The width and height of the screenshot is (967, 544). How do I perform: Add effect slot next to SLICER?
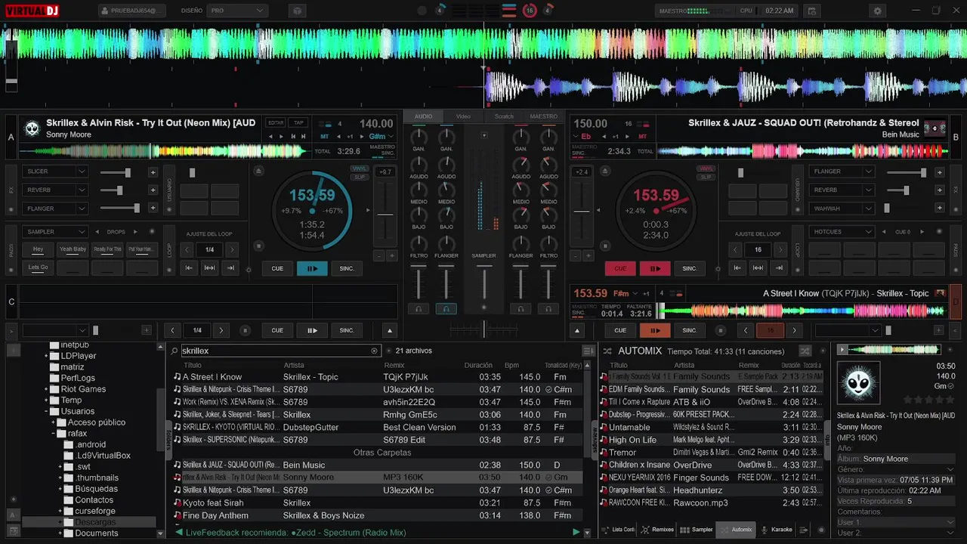pyautogui.click(x=153, y=172)
